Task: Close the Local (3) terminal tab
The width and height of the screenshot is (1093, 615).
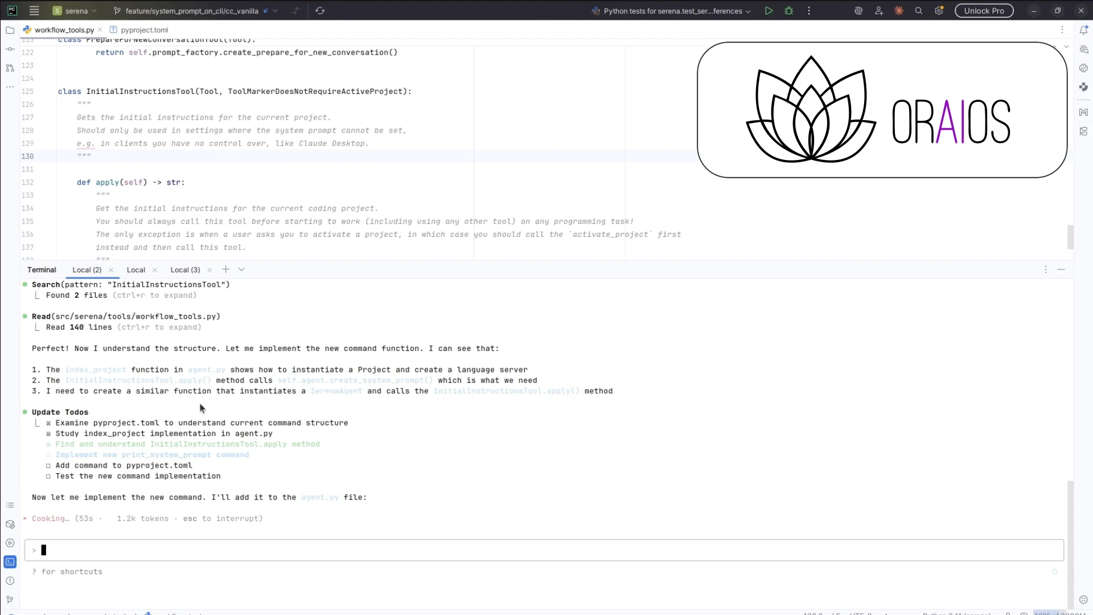Action: pos(209,270)
